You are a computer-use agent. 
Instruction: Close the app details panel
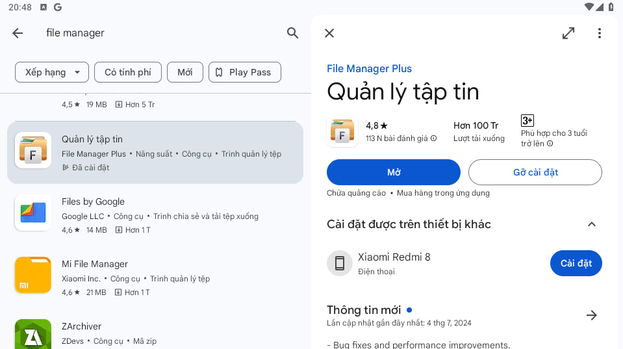click(329, 33)
